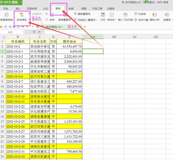173x160 pixels.
Task: Add a new document tab with plus
Action: pyautogui.click(x=85, y=27)
